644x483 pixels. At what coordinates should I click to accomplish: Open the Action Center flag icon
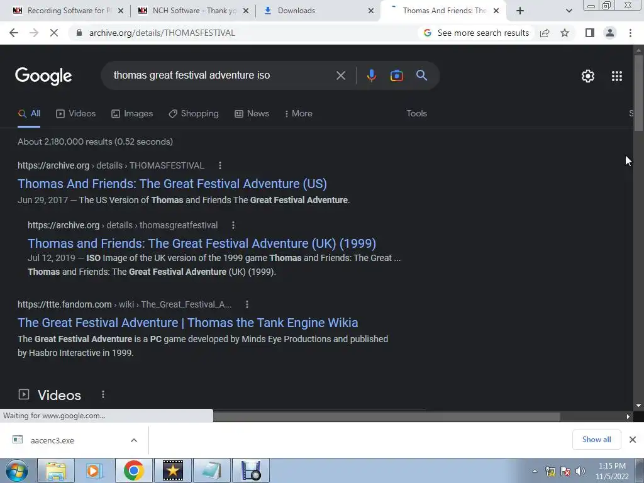[x=565, y=471]
